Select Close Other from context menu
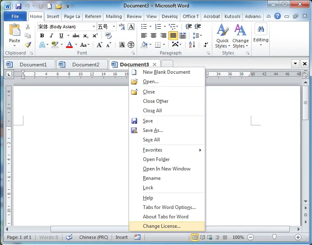312x245 pixels. (x=167, y=101)
